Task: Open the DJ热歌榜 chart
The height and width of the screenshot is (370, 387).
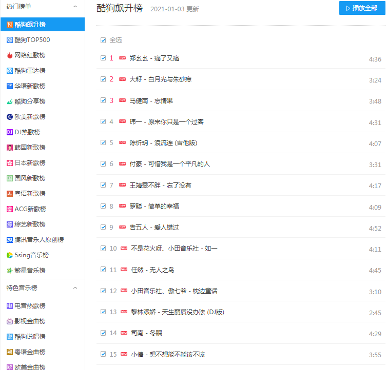Action: tap(27, 132)
